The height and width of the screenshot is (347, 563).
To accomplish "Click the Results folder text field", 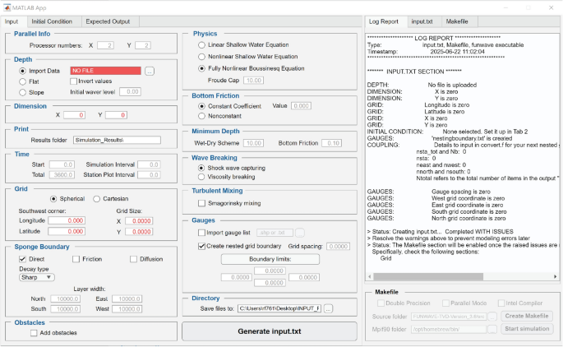I will coord(115,140).
